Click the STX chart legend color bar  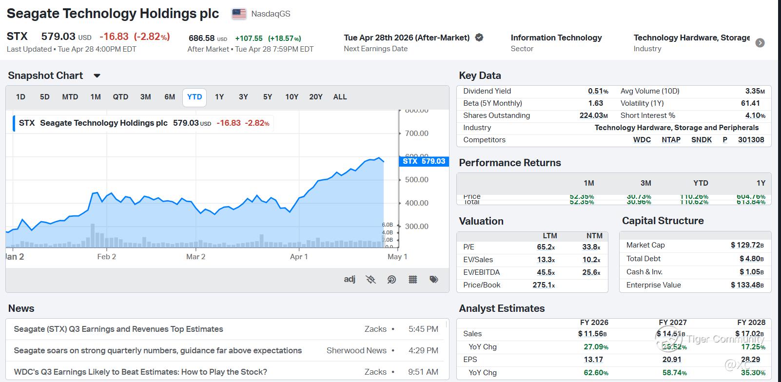coord(14,123)
